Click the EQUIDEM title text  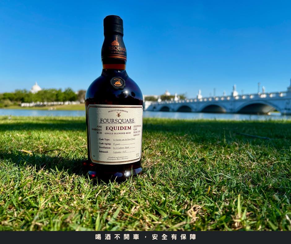[x=118, y=128]
